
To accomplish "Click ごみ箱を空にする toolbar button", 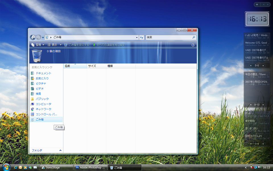I will pyautogui.click(x=77, y=45).
